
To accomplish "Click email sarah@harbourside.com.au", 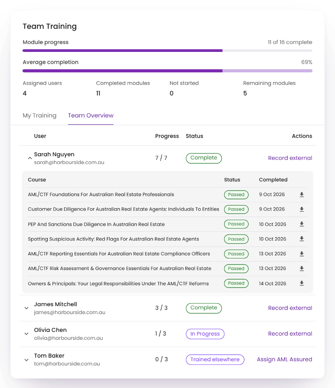I will click(69, 162).
